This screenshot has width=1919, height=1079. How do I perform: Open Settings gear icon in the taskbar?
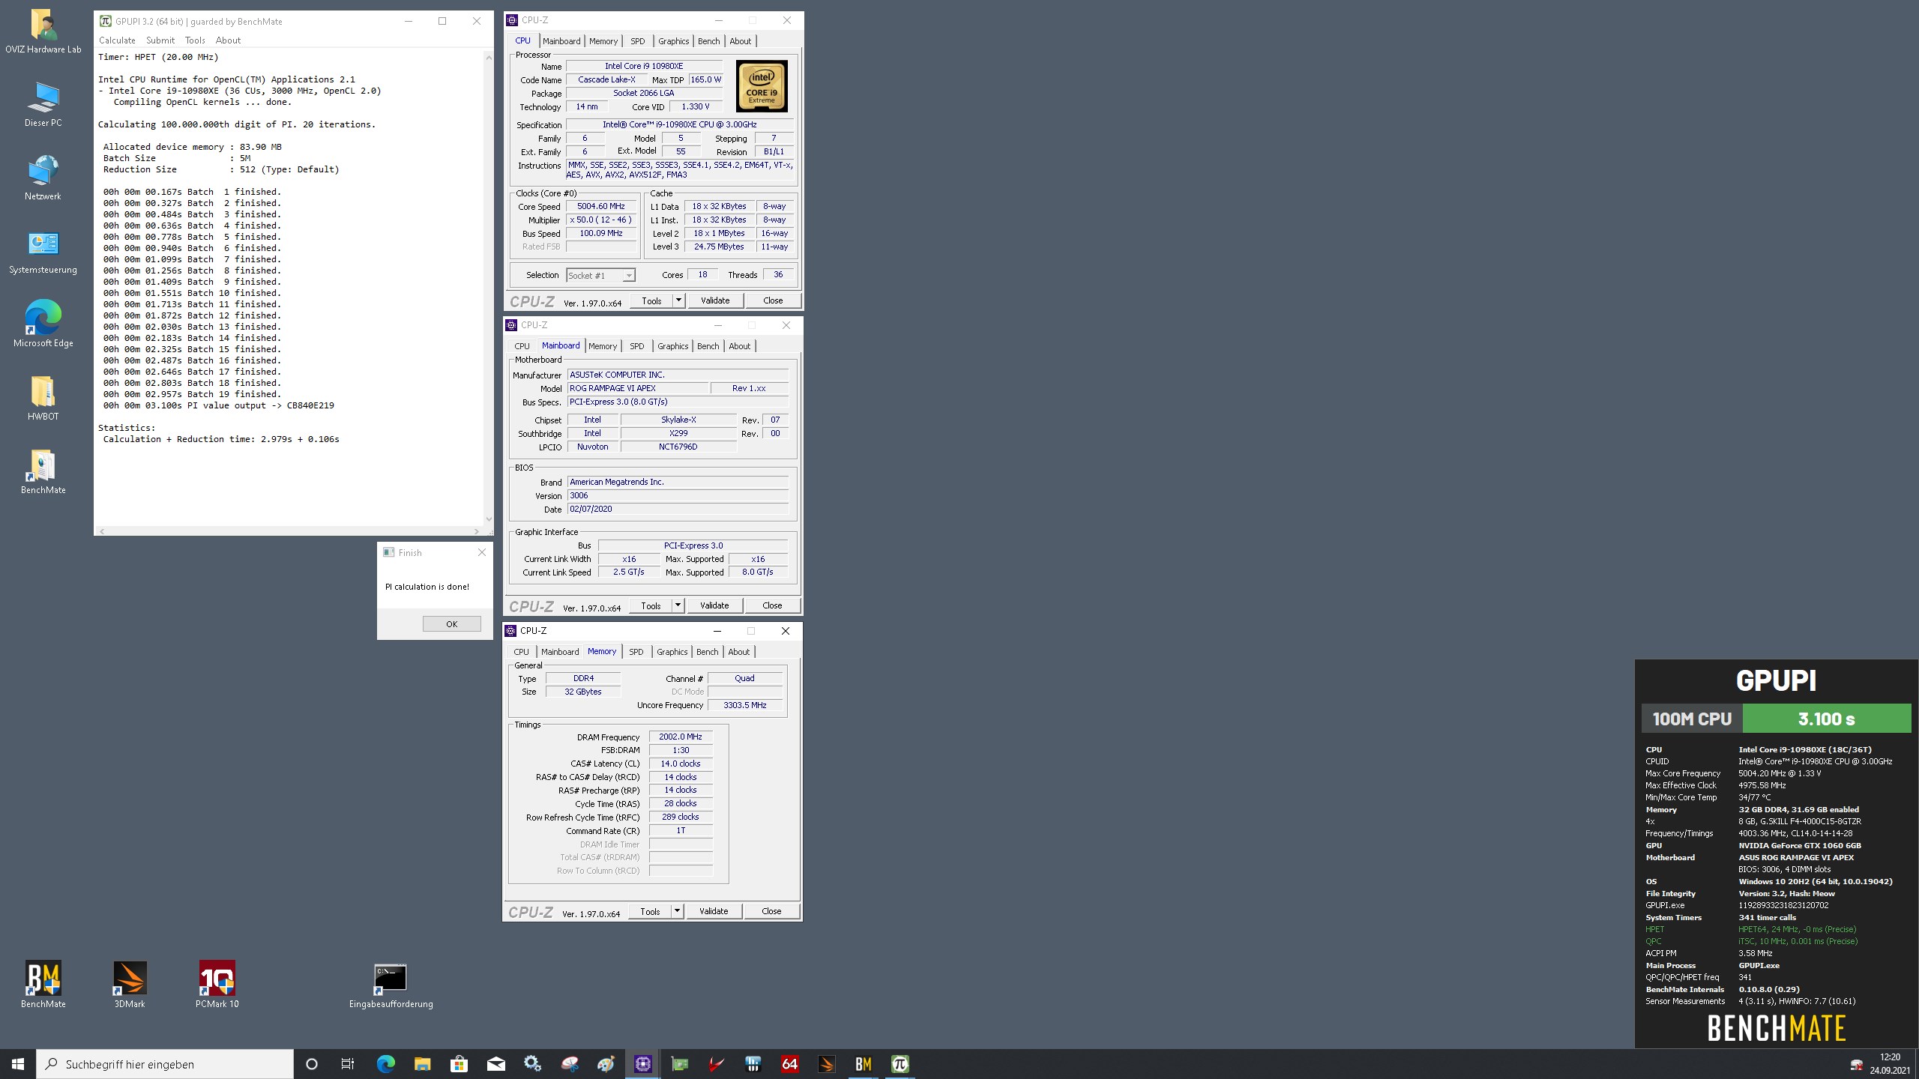[x=532, y=1064]
